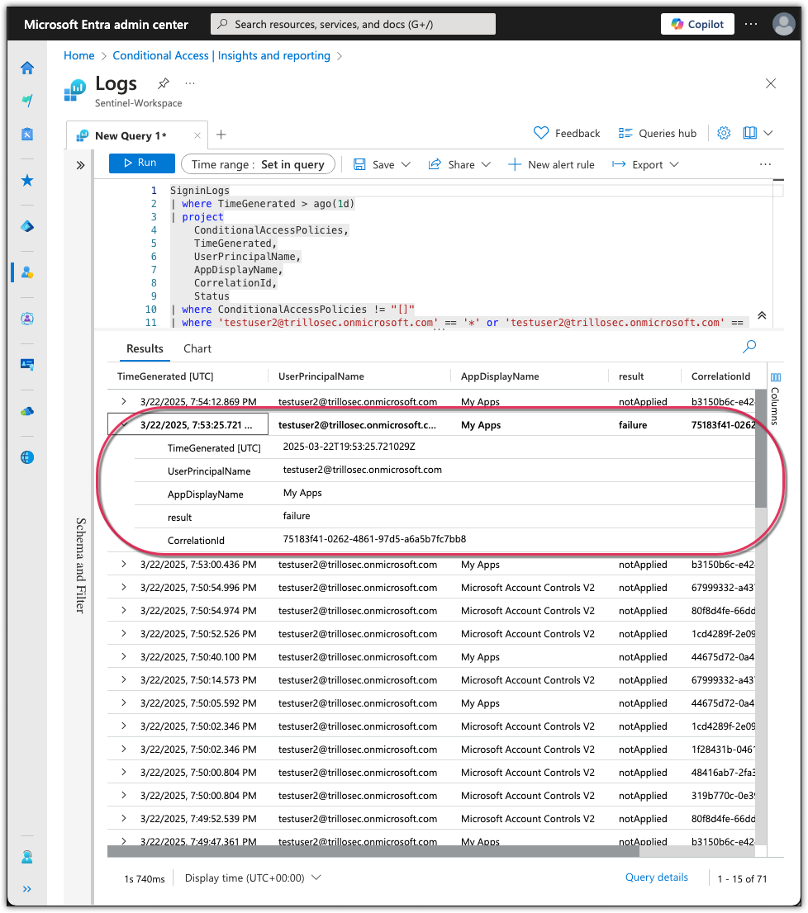Open the documentation book icon
This screenshot has width=808, height=913.
click(749, 134)
